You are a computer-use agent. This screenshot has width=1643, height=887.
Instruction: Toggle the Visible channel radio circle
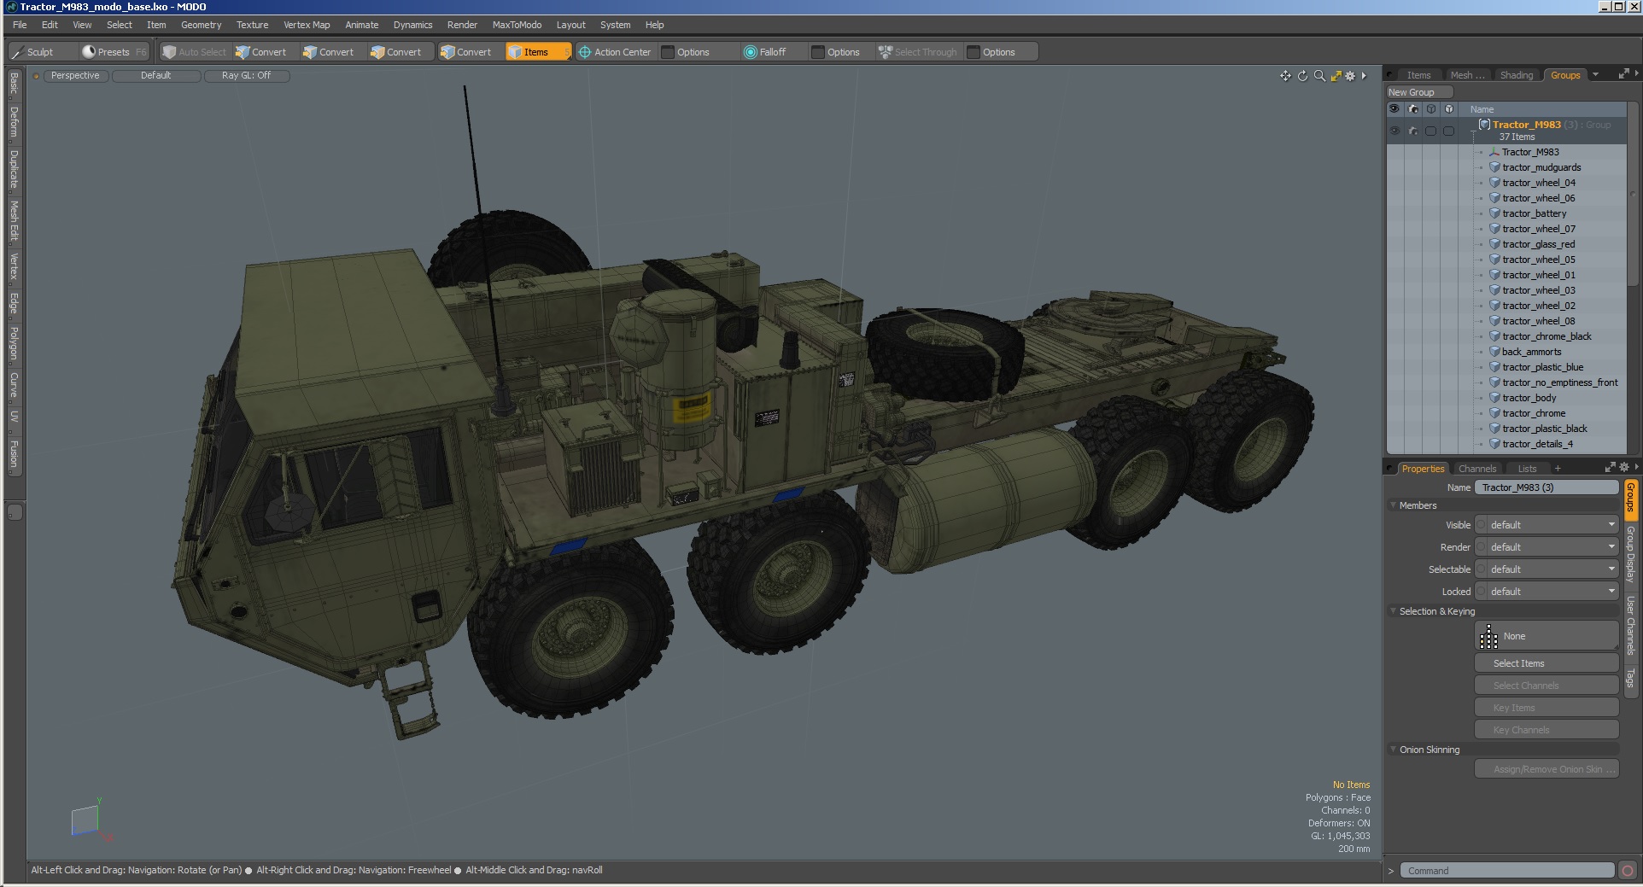point(1482,525)
